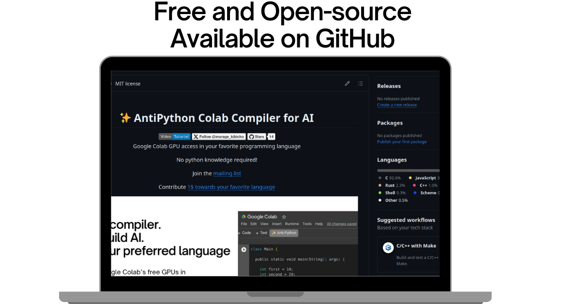
Task: Open the Help menu in Colab image
Action: [x=319, y=224]
